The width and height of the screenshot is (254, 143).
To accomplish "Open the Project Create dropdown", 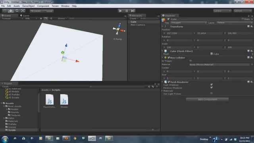I will tap(6, 87).
